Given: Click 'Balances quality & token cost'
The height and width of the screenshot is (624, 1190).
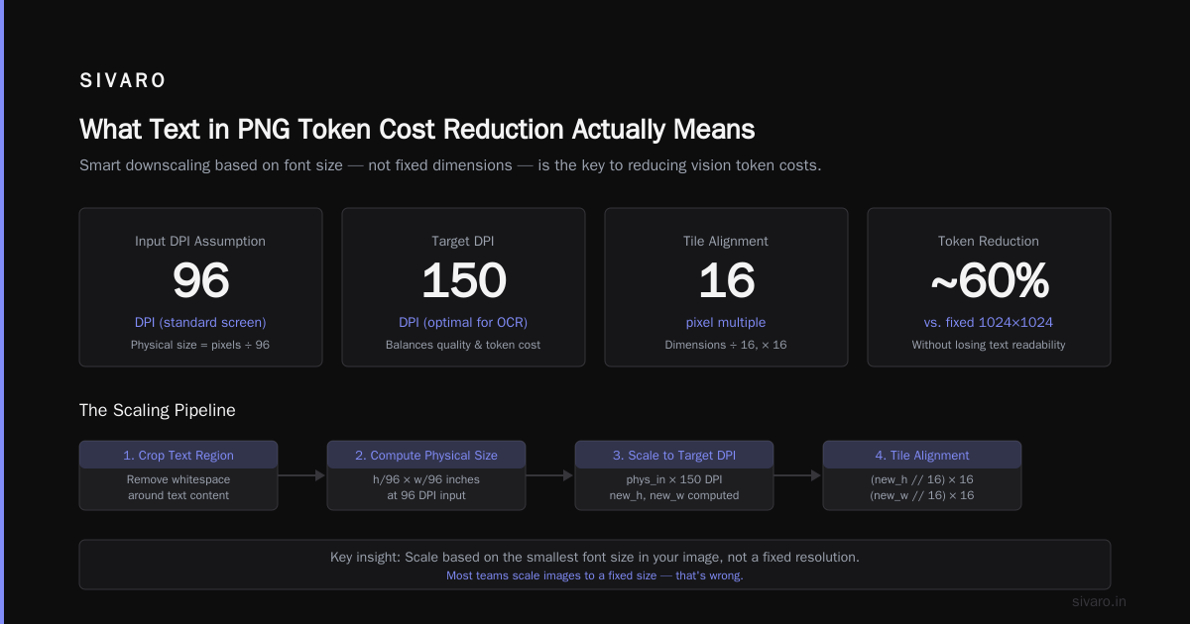Looking at the screenshot, I should [x=463, y=345].
